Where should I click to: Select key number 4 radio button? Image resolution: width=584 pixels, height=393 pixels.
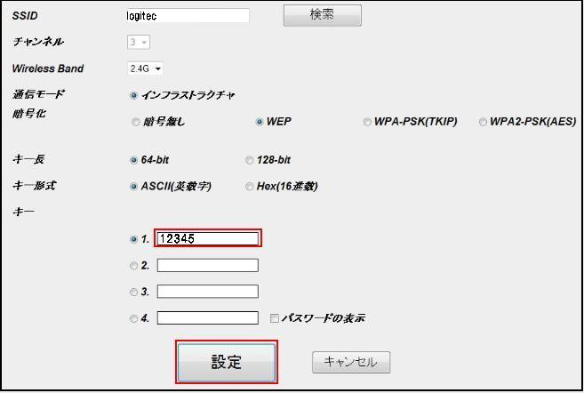pos(133,318)
